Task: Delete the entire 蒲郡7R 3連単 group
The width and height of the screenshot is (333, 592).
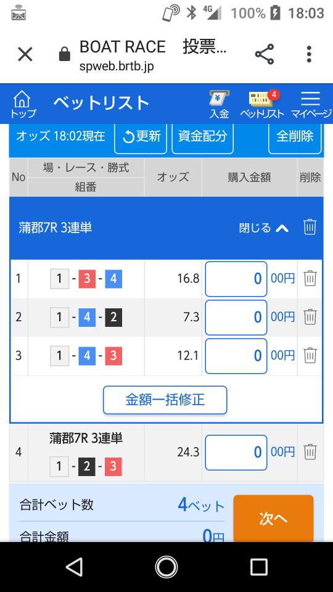Action: pyautogui.click(x=310, y=228)
